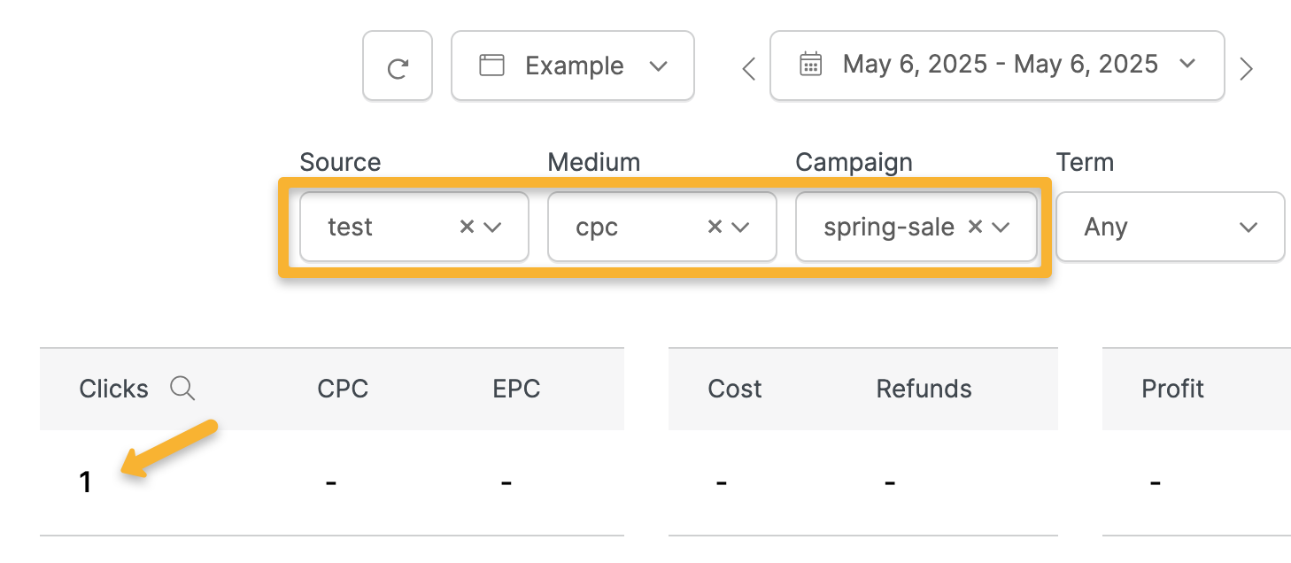Open the Term dropdown set to Any

pos(1170,227)
